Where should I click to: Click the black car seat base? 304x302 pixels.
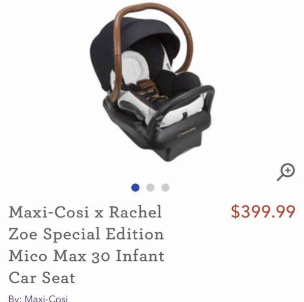155,139
